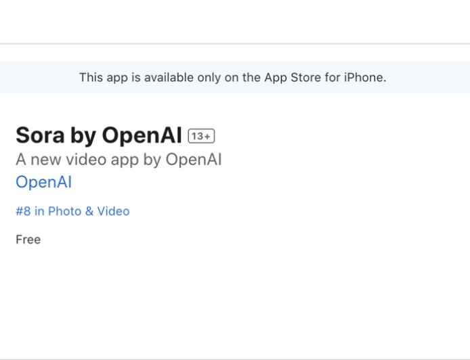Click This app at the banner start
The height and width of the screenshot is (360, 470).
point(100,77)
